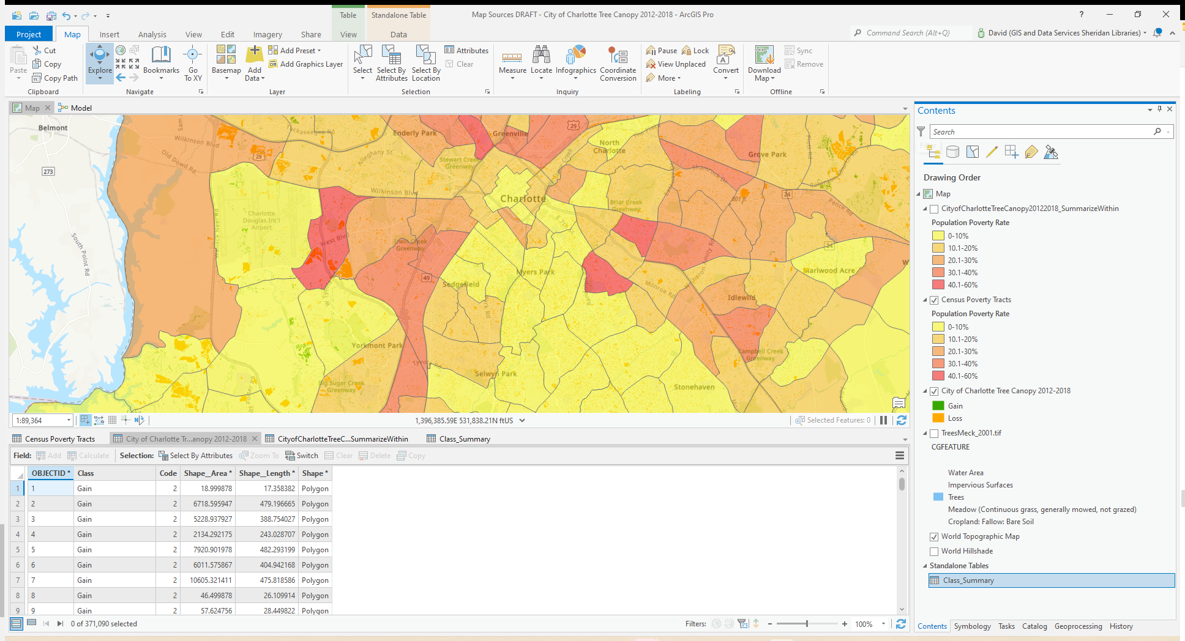Uncheck the Census Poverty Tracts layer

pyautogui.click(x=934, y=300)
